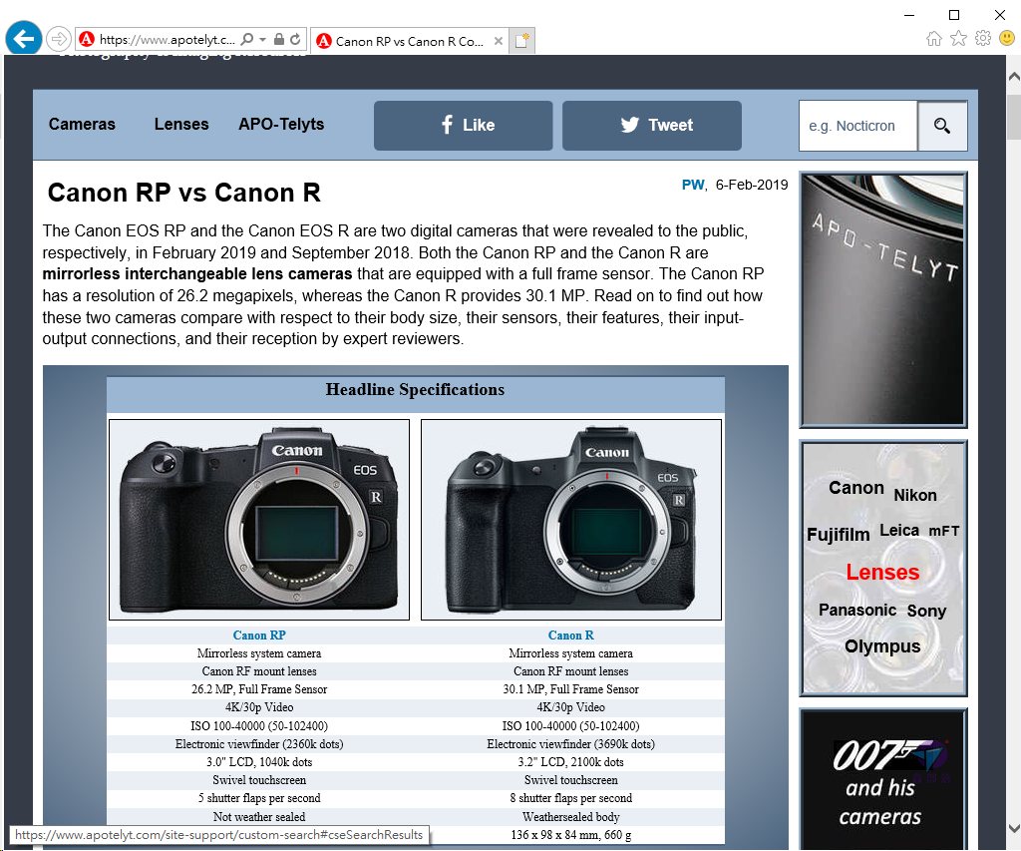Click the smiley feedback icon

pos(1007,39)
